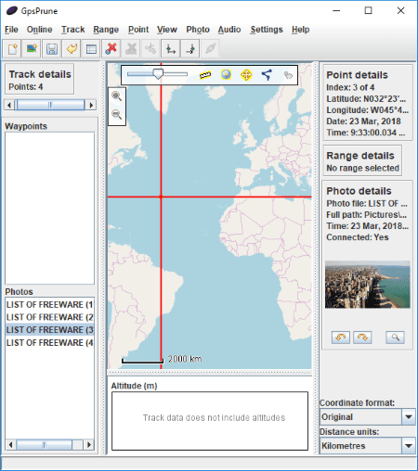Click the rotate photo right button
This screenshot has width=418, height=471.
pos(362,337)
